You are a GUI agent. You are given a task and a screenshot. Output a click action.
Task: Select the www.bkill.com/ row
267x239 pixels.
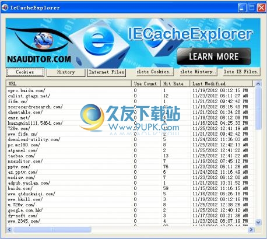[130, 199]
